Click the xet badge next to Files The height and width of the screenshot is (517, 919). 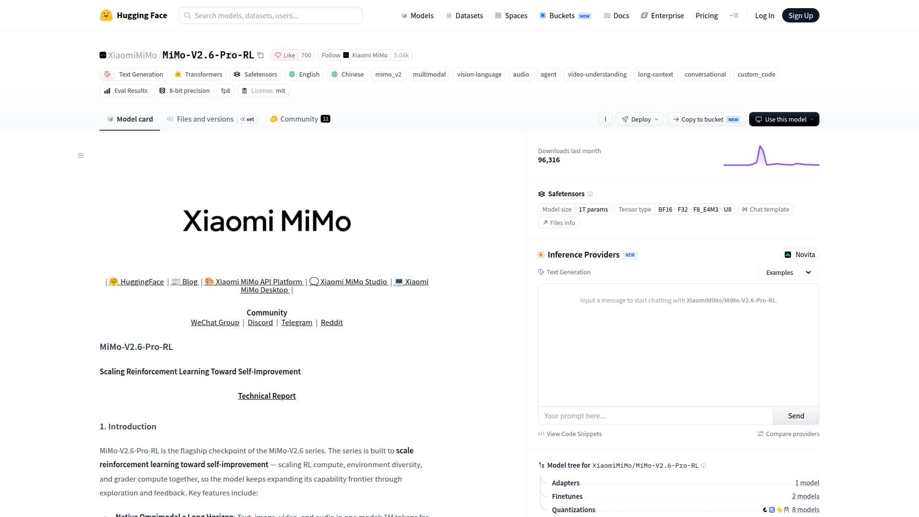pyautogui.click(x=247, y=119)
